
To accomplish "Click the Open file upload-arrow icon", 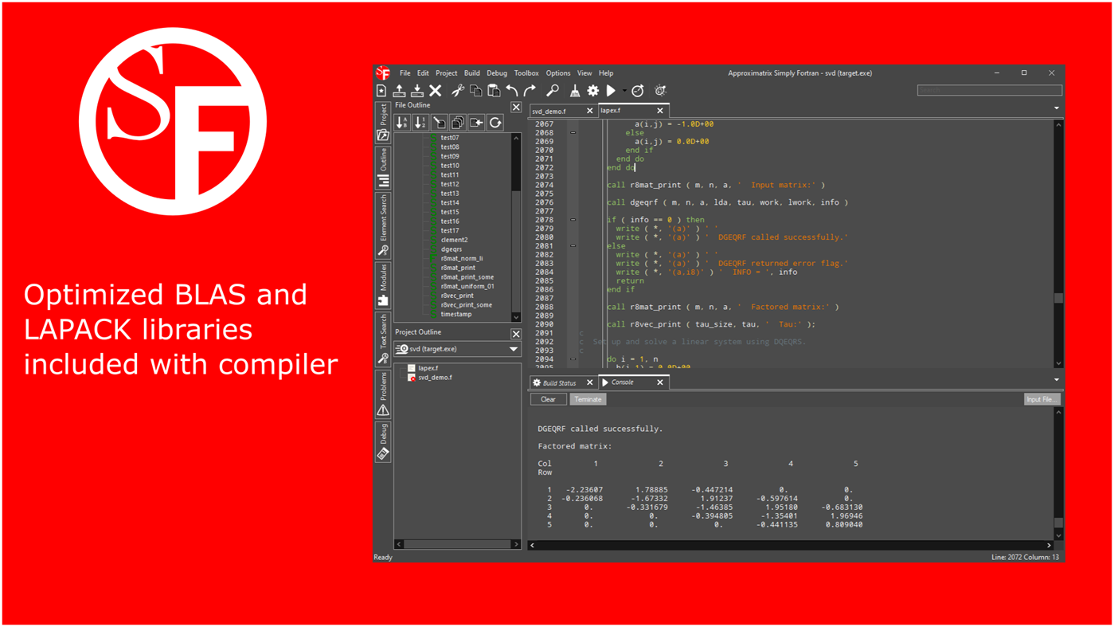I will click(x=400, y=91).
